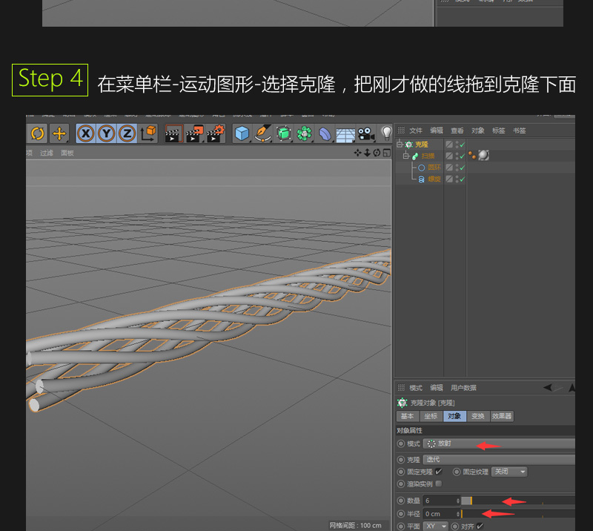593x531 pixels.
Task: Select the spline Pen tool
Action: [x=262, y=133]
